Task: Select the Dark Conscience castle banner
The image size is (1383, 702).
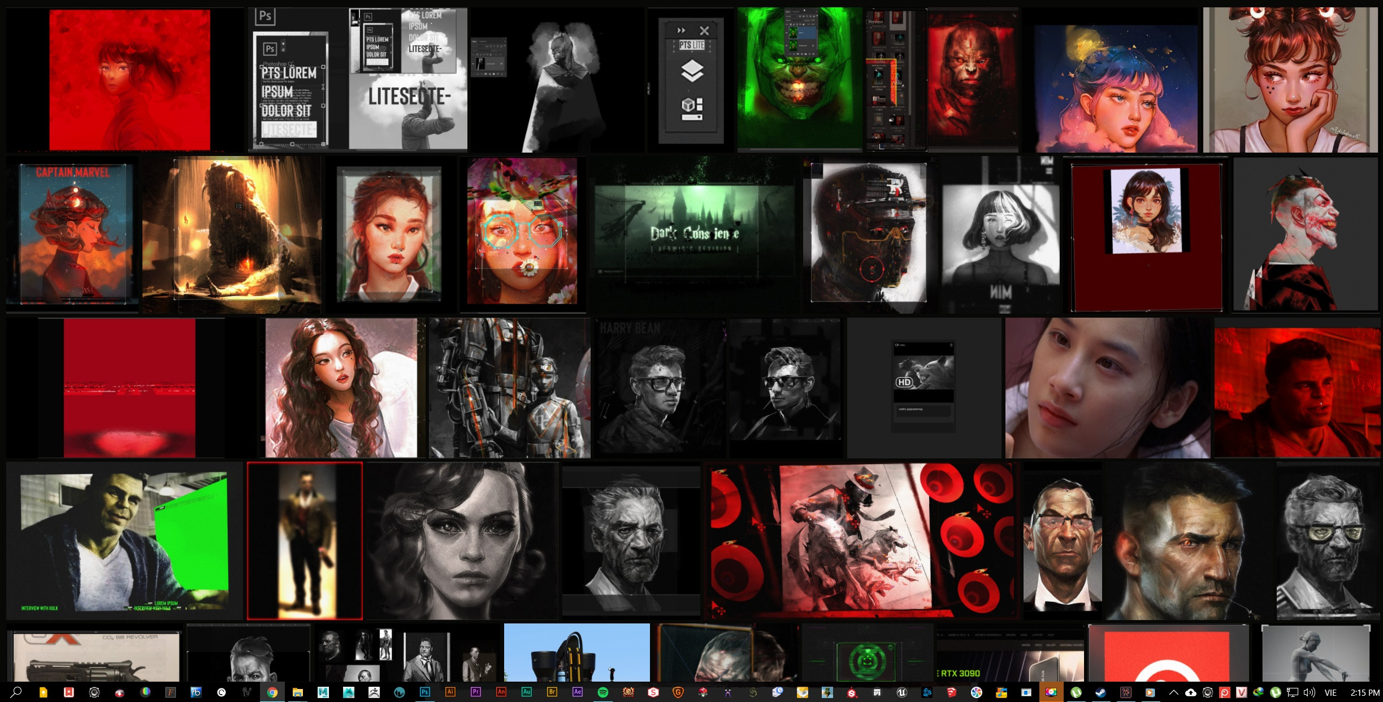Action: tap(695, 235)
